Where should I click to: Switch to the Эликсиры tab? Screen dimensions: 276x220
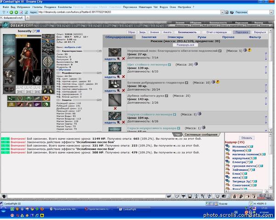tap(175, 37)
